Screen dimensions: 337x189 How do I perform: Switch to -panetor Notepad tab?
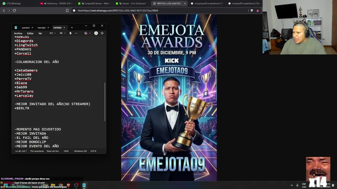(x=27, y=28)
